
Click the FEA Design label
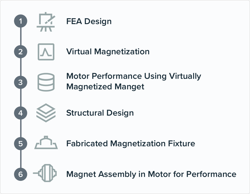89,21
